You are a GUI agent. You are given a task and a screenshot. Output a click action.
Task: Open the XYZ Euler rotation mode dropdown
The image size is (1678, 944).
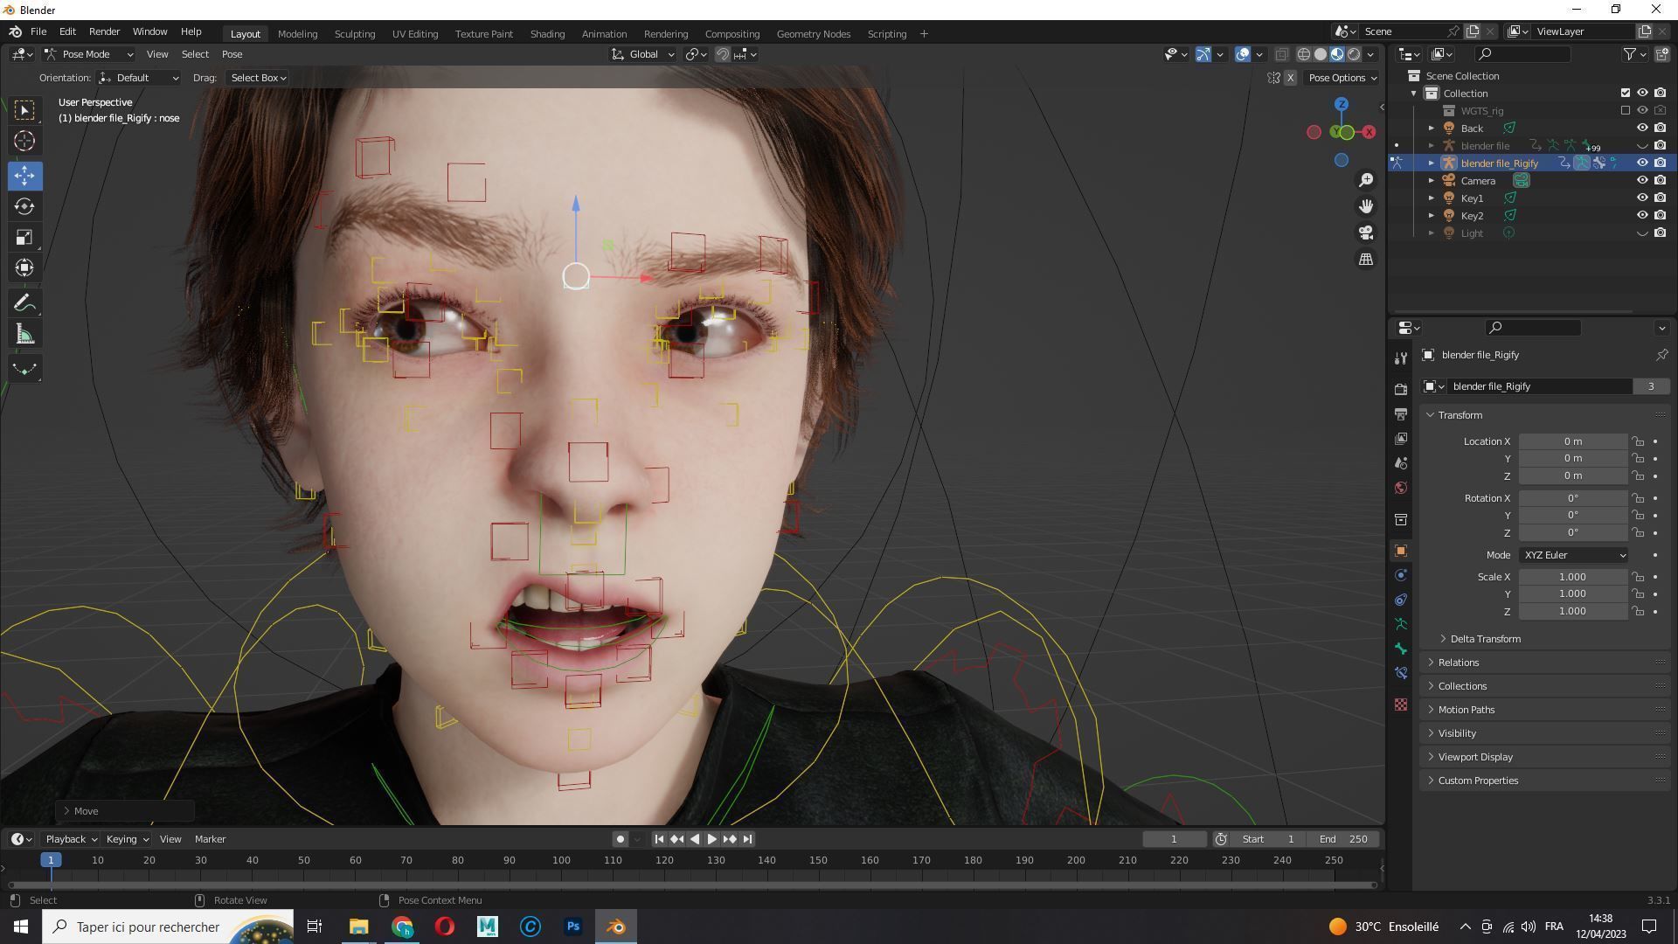pyautogui.click(x=1571, y=555)
